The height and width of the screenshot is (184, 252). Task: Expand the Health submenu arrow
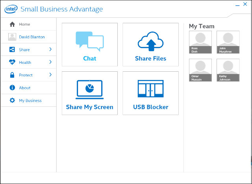[50, 62]
